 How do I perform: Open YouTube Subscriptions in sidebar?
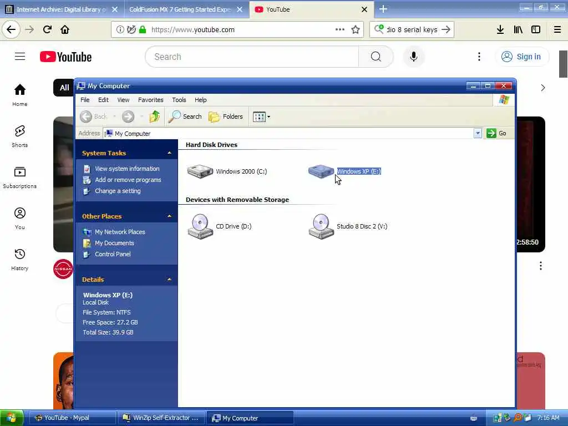click(x=19, y=177)
